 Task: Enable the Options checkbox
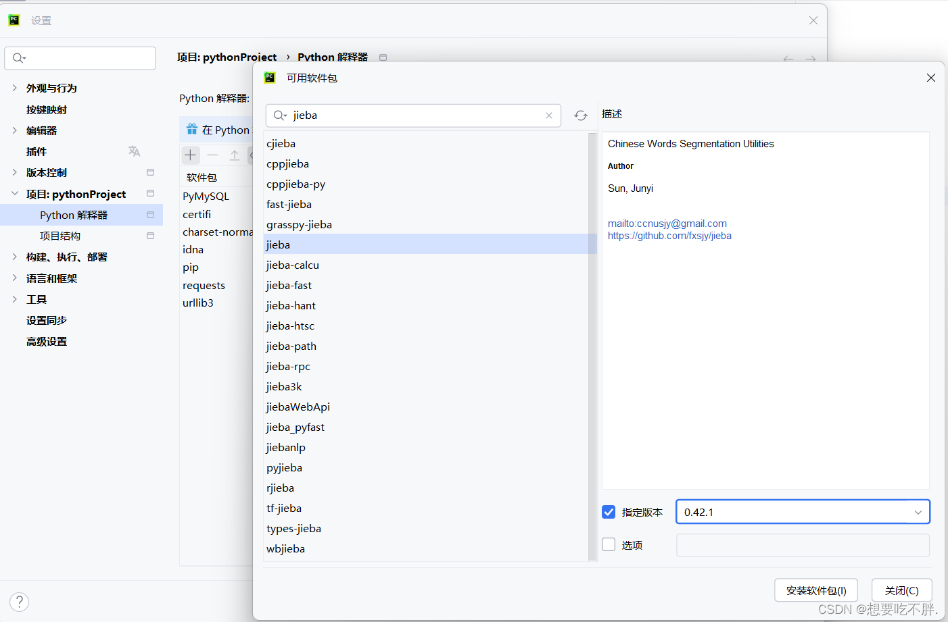tap(609, 544)
